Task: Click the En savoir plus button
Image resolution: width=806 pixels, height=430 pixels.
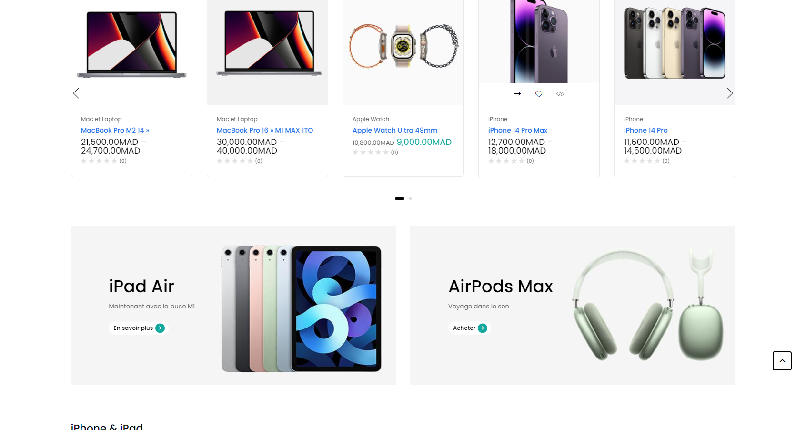Action: (x=139, y=328)
